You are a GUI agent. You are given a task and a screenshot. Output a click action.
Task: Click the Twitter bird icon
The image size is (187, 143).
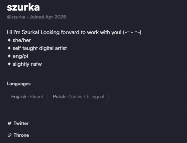(x=10, y=123)
